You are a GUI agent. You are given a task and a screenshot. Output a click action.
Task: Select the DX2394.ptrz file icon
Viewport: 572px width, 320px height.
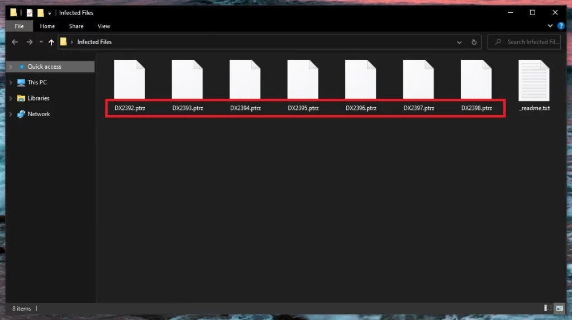245,79
